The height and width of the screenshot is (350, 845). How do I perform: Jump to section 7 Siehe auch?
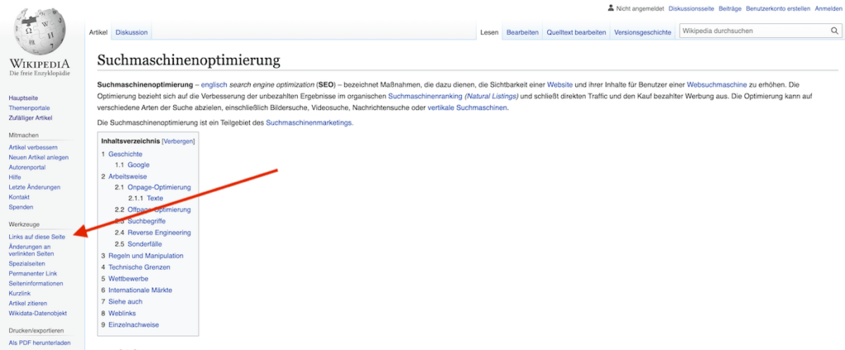coord(125,301)
